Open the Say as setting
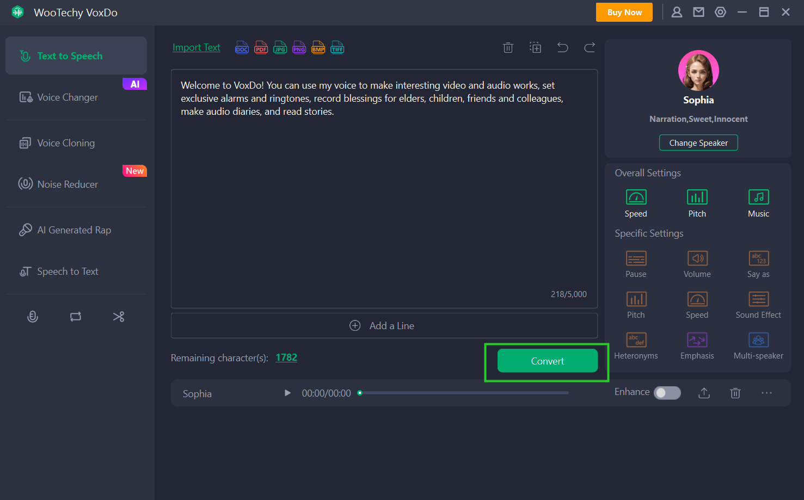 tap(758, 264)
